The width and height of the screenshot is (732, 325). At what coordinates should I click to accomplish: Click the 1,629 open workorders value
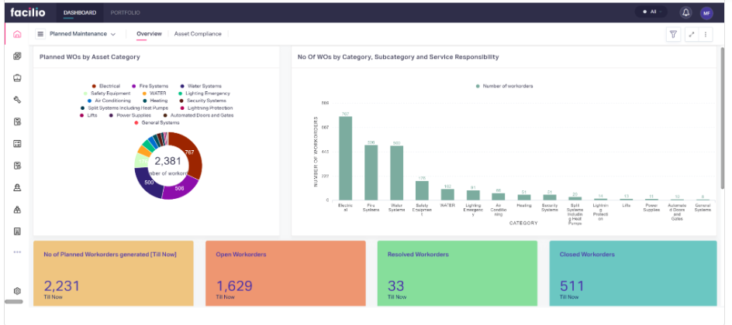pyautogui.click(x=234, y=286)
